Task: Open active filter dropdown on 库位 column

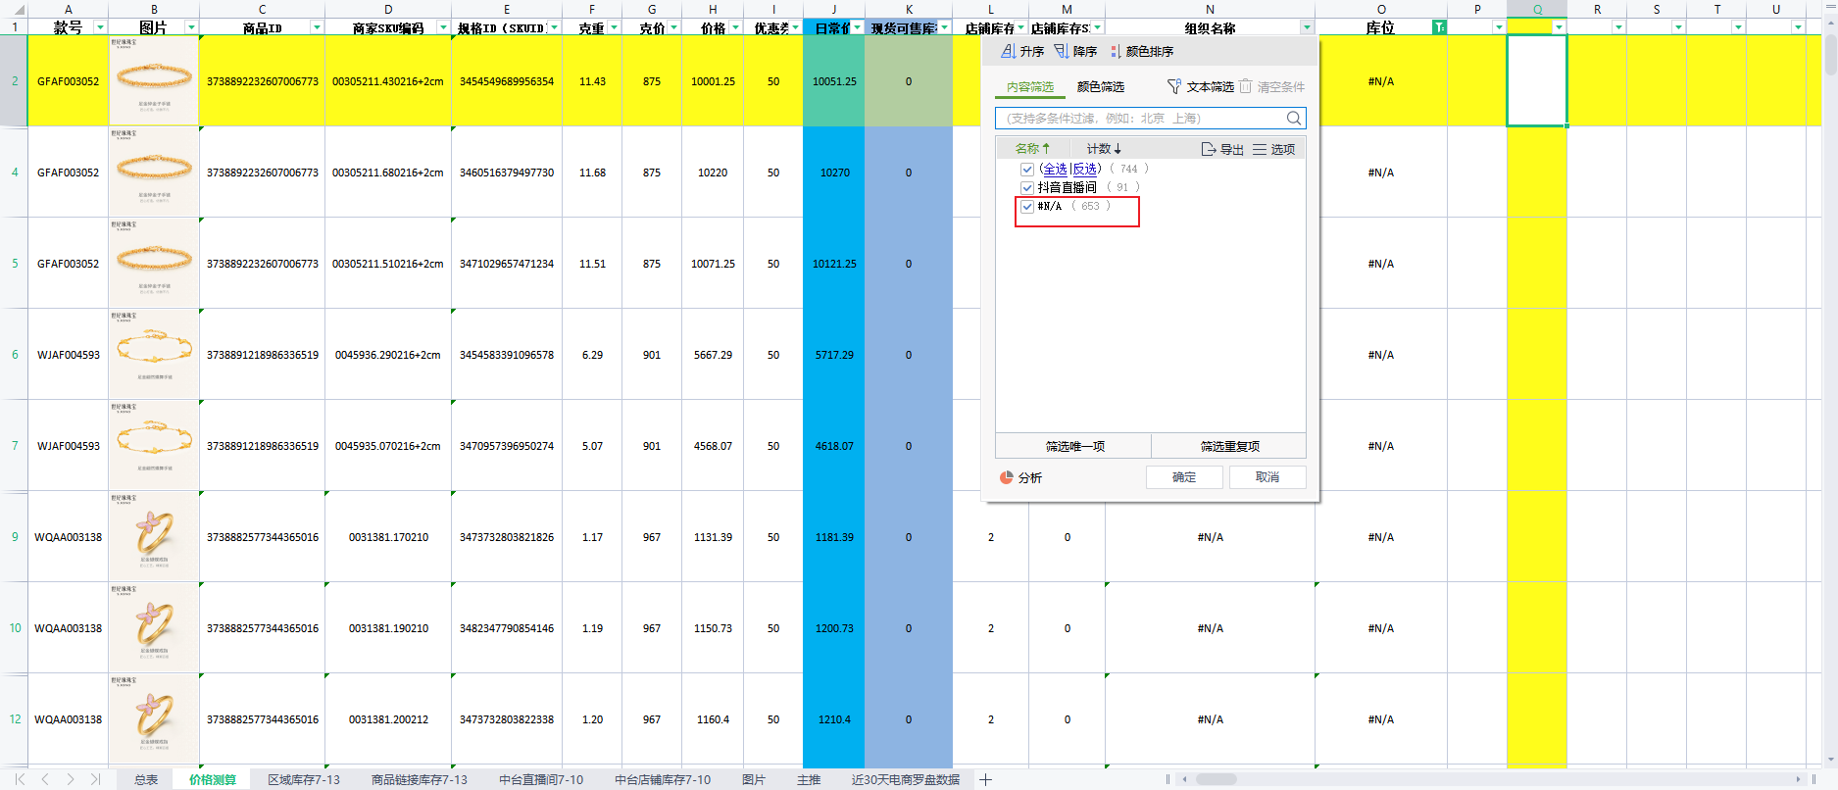Action: tap(1438, 27)
